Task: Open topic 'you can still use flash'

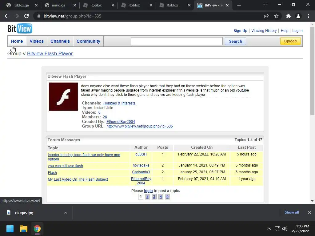Action: click(65, 166)
